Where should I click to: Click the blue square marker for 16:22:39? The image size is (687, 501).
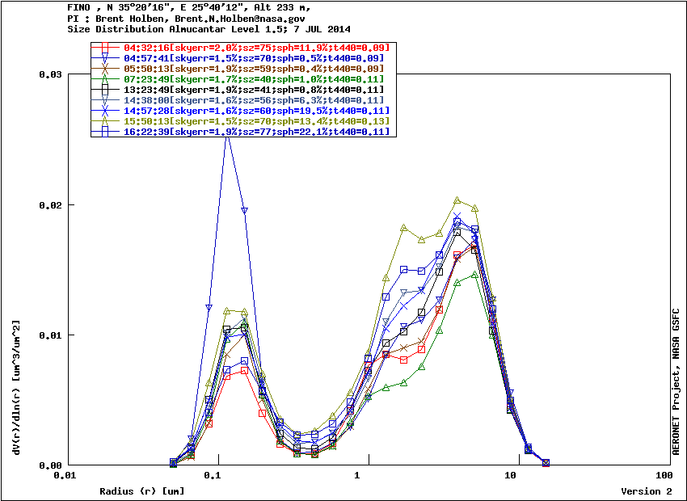[x=105, y=132]
